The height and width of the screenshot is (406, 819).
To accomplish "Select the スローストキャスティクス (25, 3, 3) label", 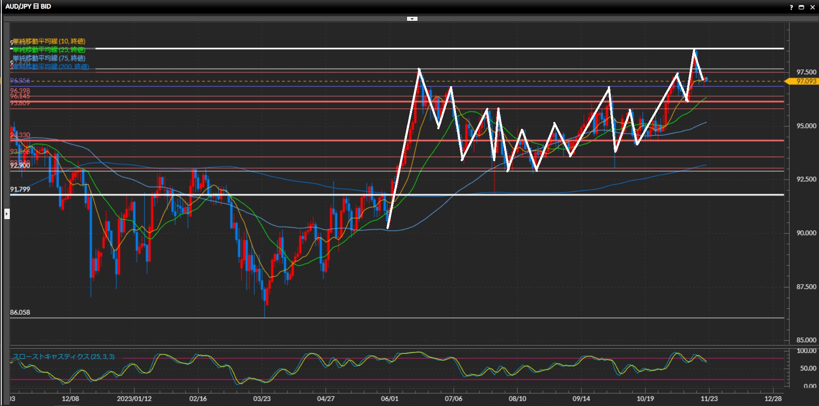I will point(64,357).
